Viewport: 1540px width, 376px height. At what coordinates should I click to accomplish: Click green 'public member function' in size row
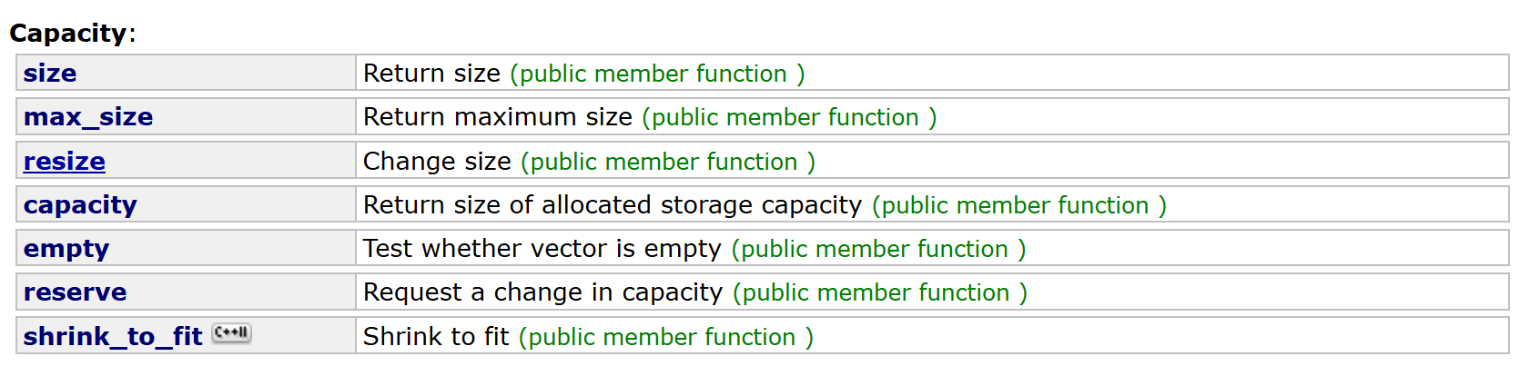(x=657, y=74)
